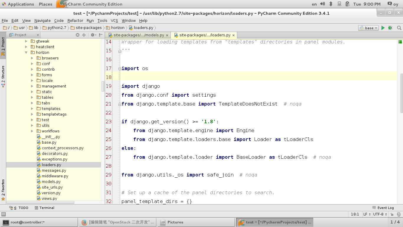The height and width of the screenshot is (227, 403).
Task: Click the inspector hector icon in status bar
Action: (x=399, y=214)
